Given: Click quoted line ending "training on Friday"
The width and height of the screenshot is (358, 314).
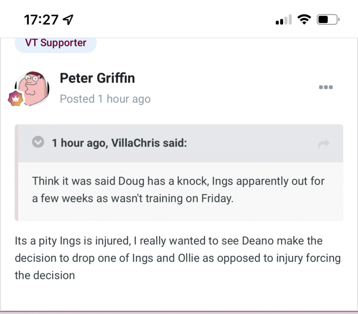Looking at the screenshot, I should coord(133,198).
